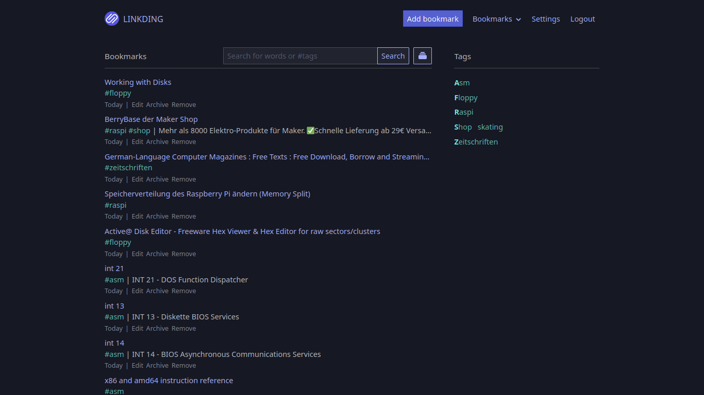
Task: Open the Settings page
Action: 545,19
